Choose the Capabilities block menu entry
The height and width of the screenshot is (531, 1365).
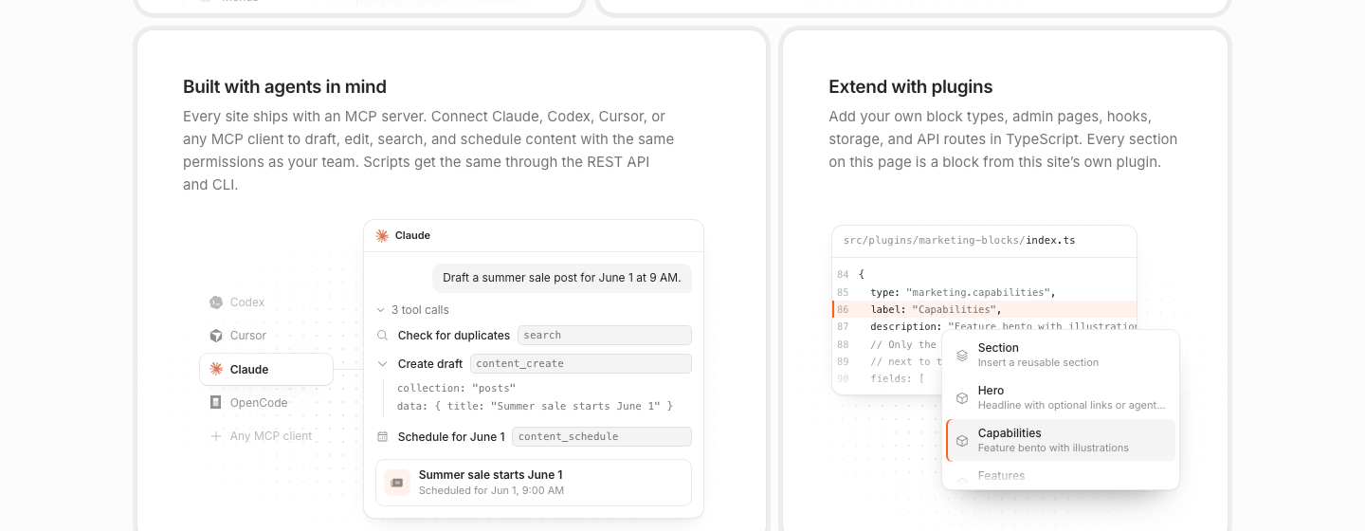(x=1061, y=440)
